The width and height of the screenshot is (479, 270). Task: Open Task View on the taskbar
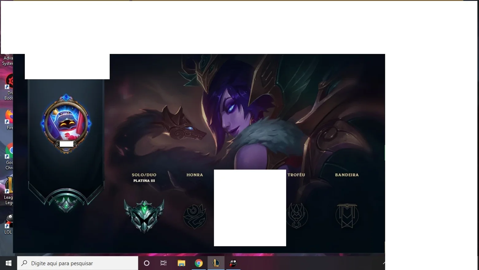163,263
